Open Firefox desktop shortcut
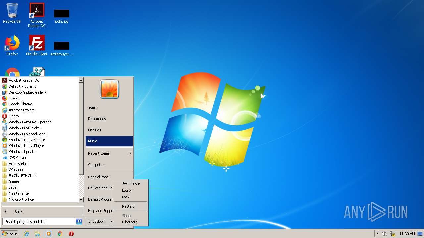424x238 pixels. tap(12, 46)
